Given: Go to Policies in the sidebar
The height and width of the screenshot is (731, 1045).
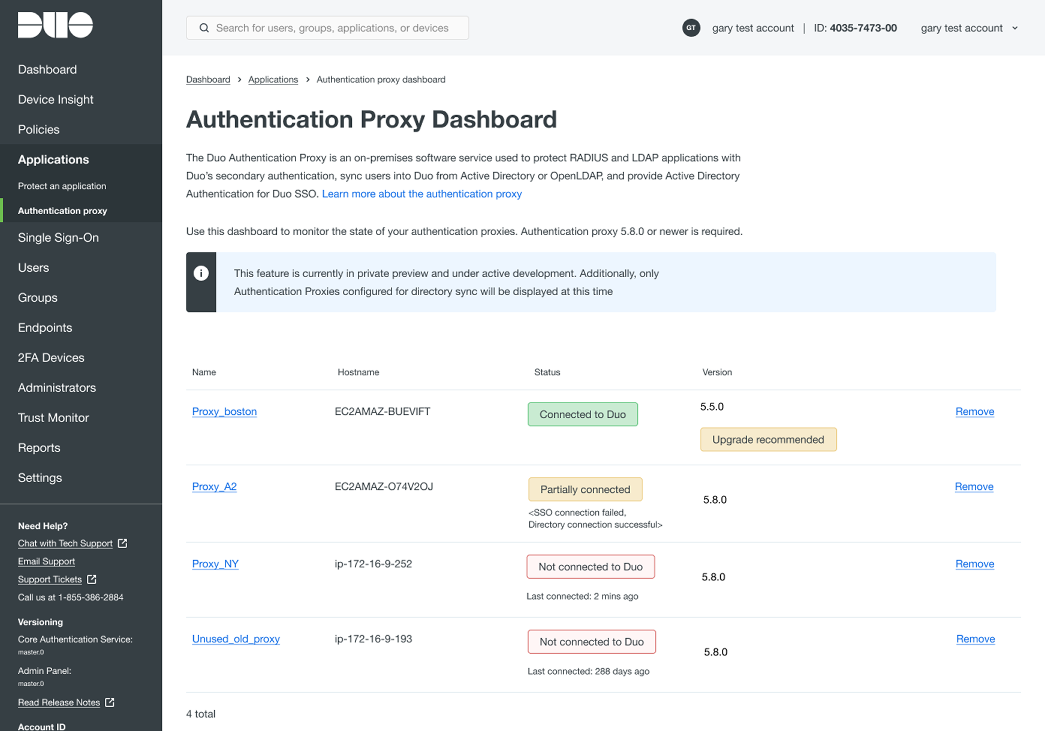Looking at the screenshot, I should pyautogui.click(x=39, y=129).
